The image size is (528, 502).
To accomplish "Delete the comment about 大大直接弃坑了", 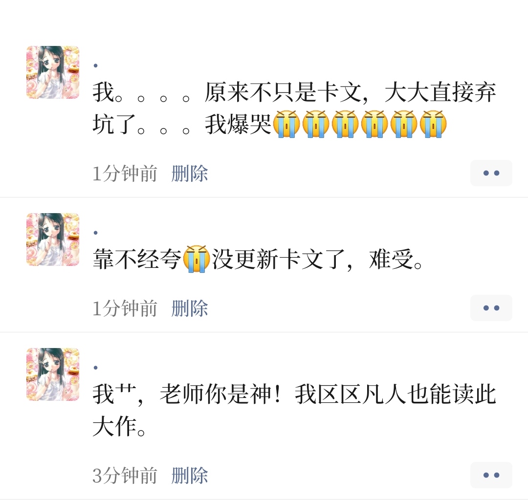I will point(190,174).
